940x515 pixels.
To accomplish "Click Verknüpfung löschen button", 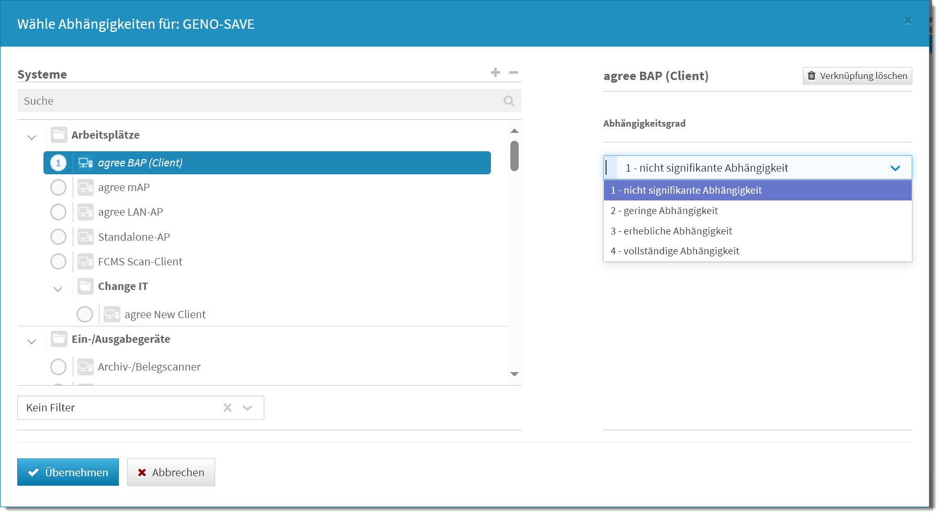I will pyautogui.click(x=857, y=76).
